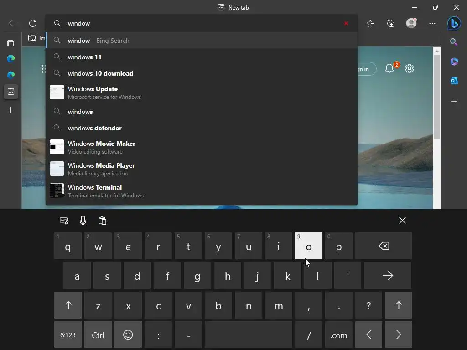Open page settings gear icon
Image resolution: width=467 pixels, height=350 pixels.
pyautogui.click(x=410, y=68)
